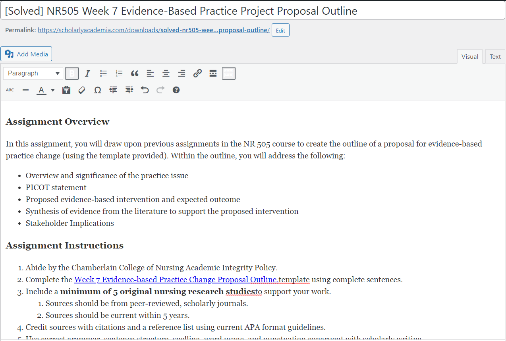Open the text color dropdown arrow
Screen dimensions: 506x341
[53, 90]
